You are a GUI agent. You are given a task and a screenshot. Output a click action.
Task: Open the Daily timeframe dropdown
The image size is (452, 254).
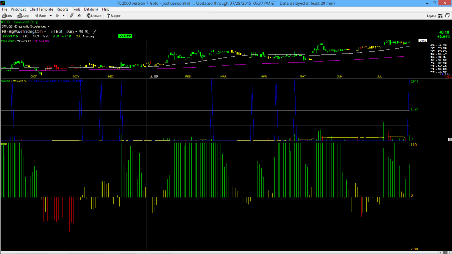coord(72,32)
